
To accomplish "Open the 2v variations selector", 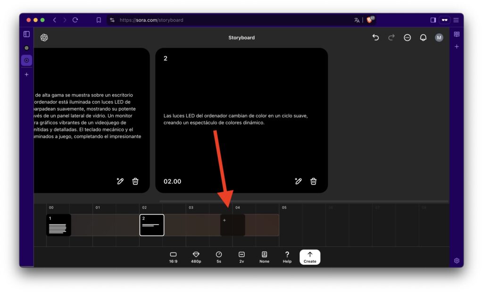I will point(241,257).
